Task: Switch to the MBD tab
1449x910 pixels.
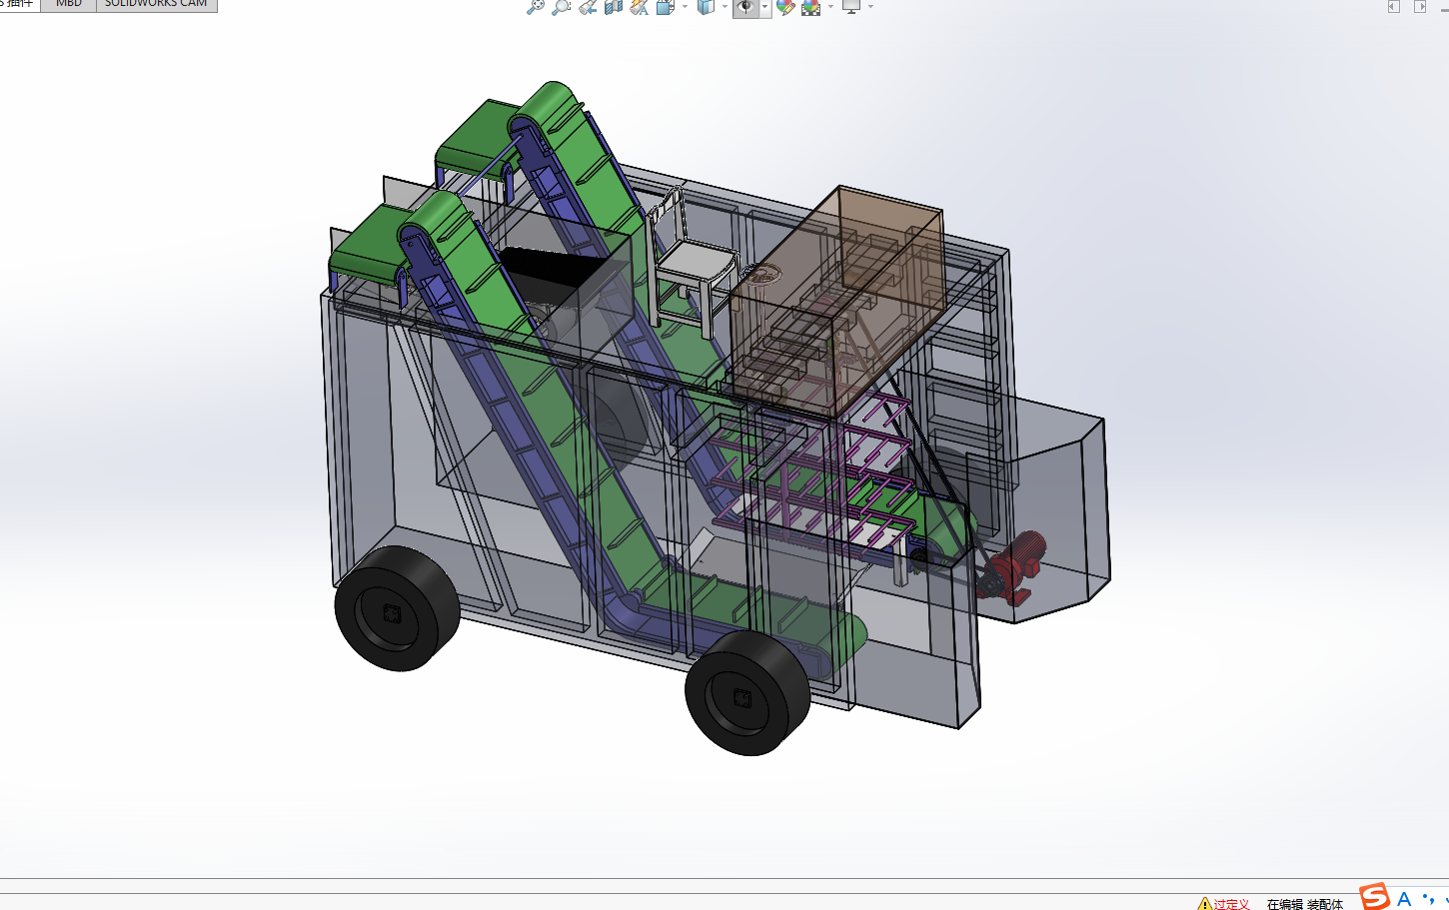Action: [x=69, y=5]
